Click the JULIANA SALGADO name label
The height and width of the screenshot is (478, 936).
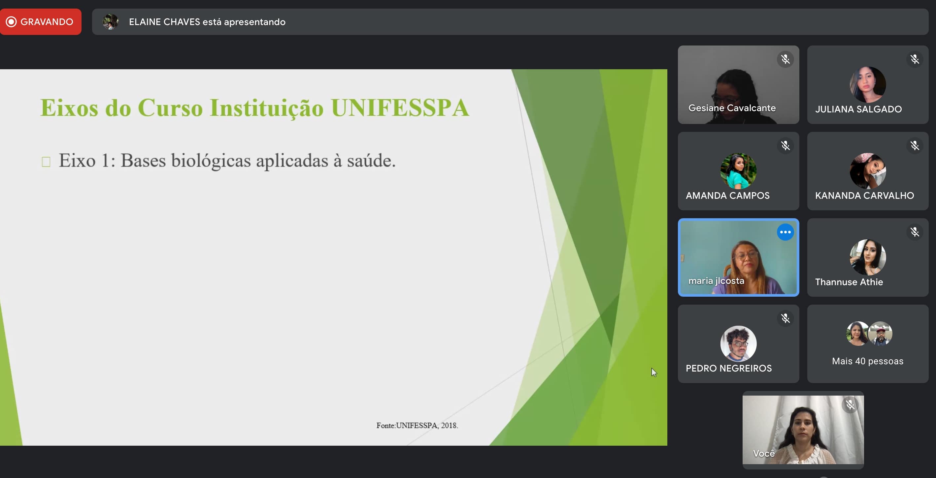pyautogui.click(x=858, y=109)
